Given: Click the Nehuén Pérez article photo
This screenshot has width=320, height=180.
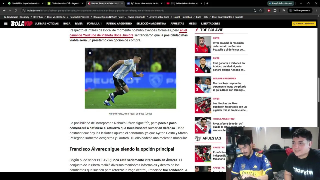Looking at the screenshot, I should click(x=130, y=78).
